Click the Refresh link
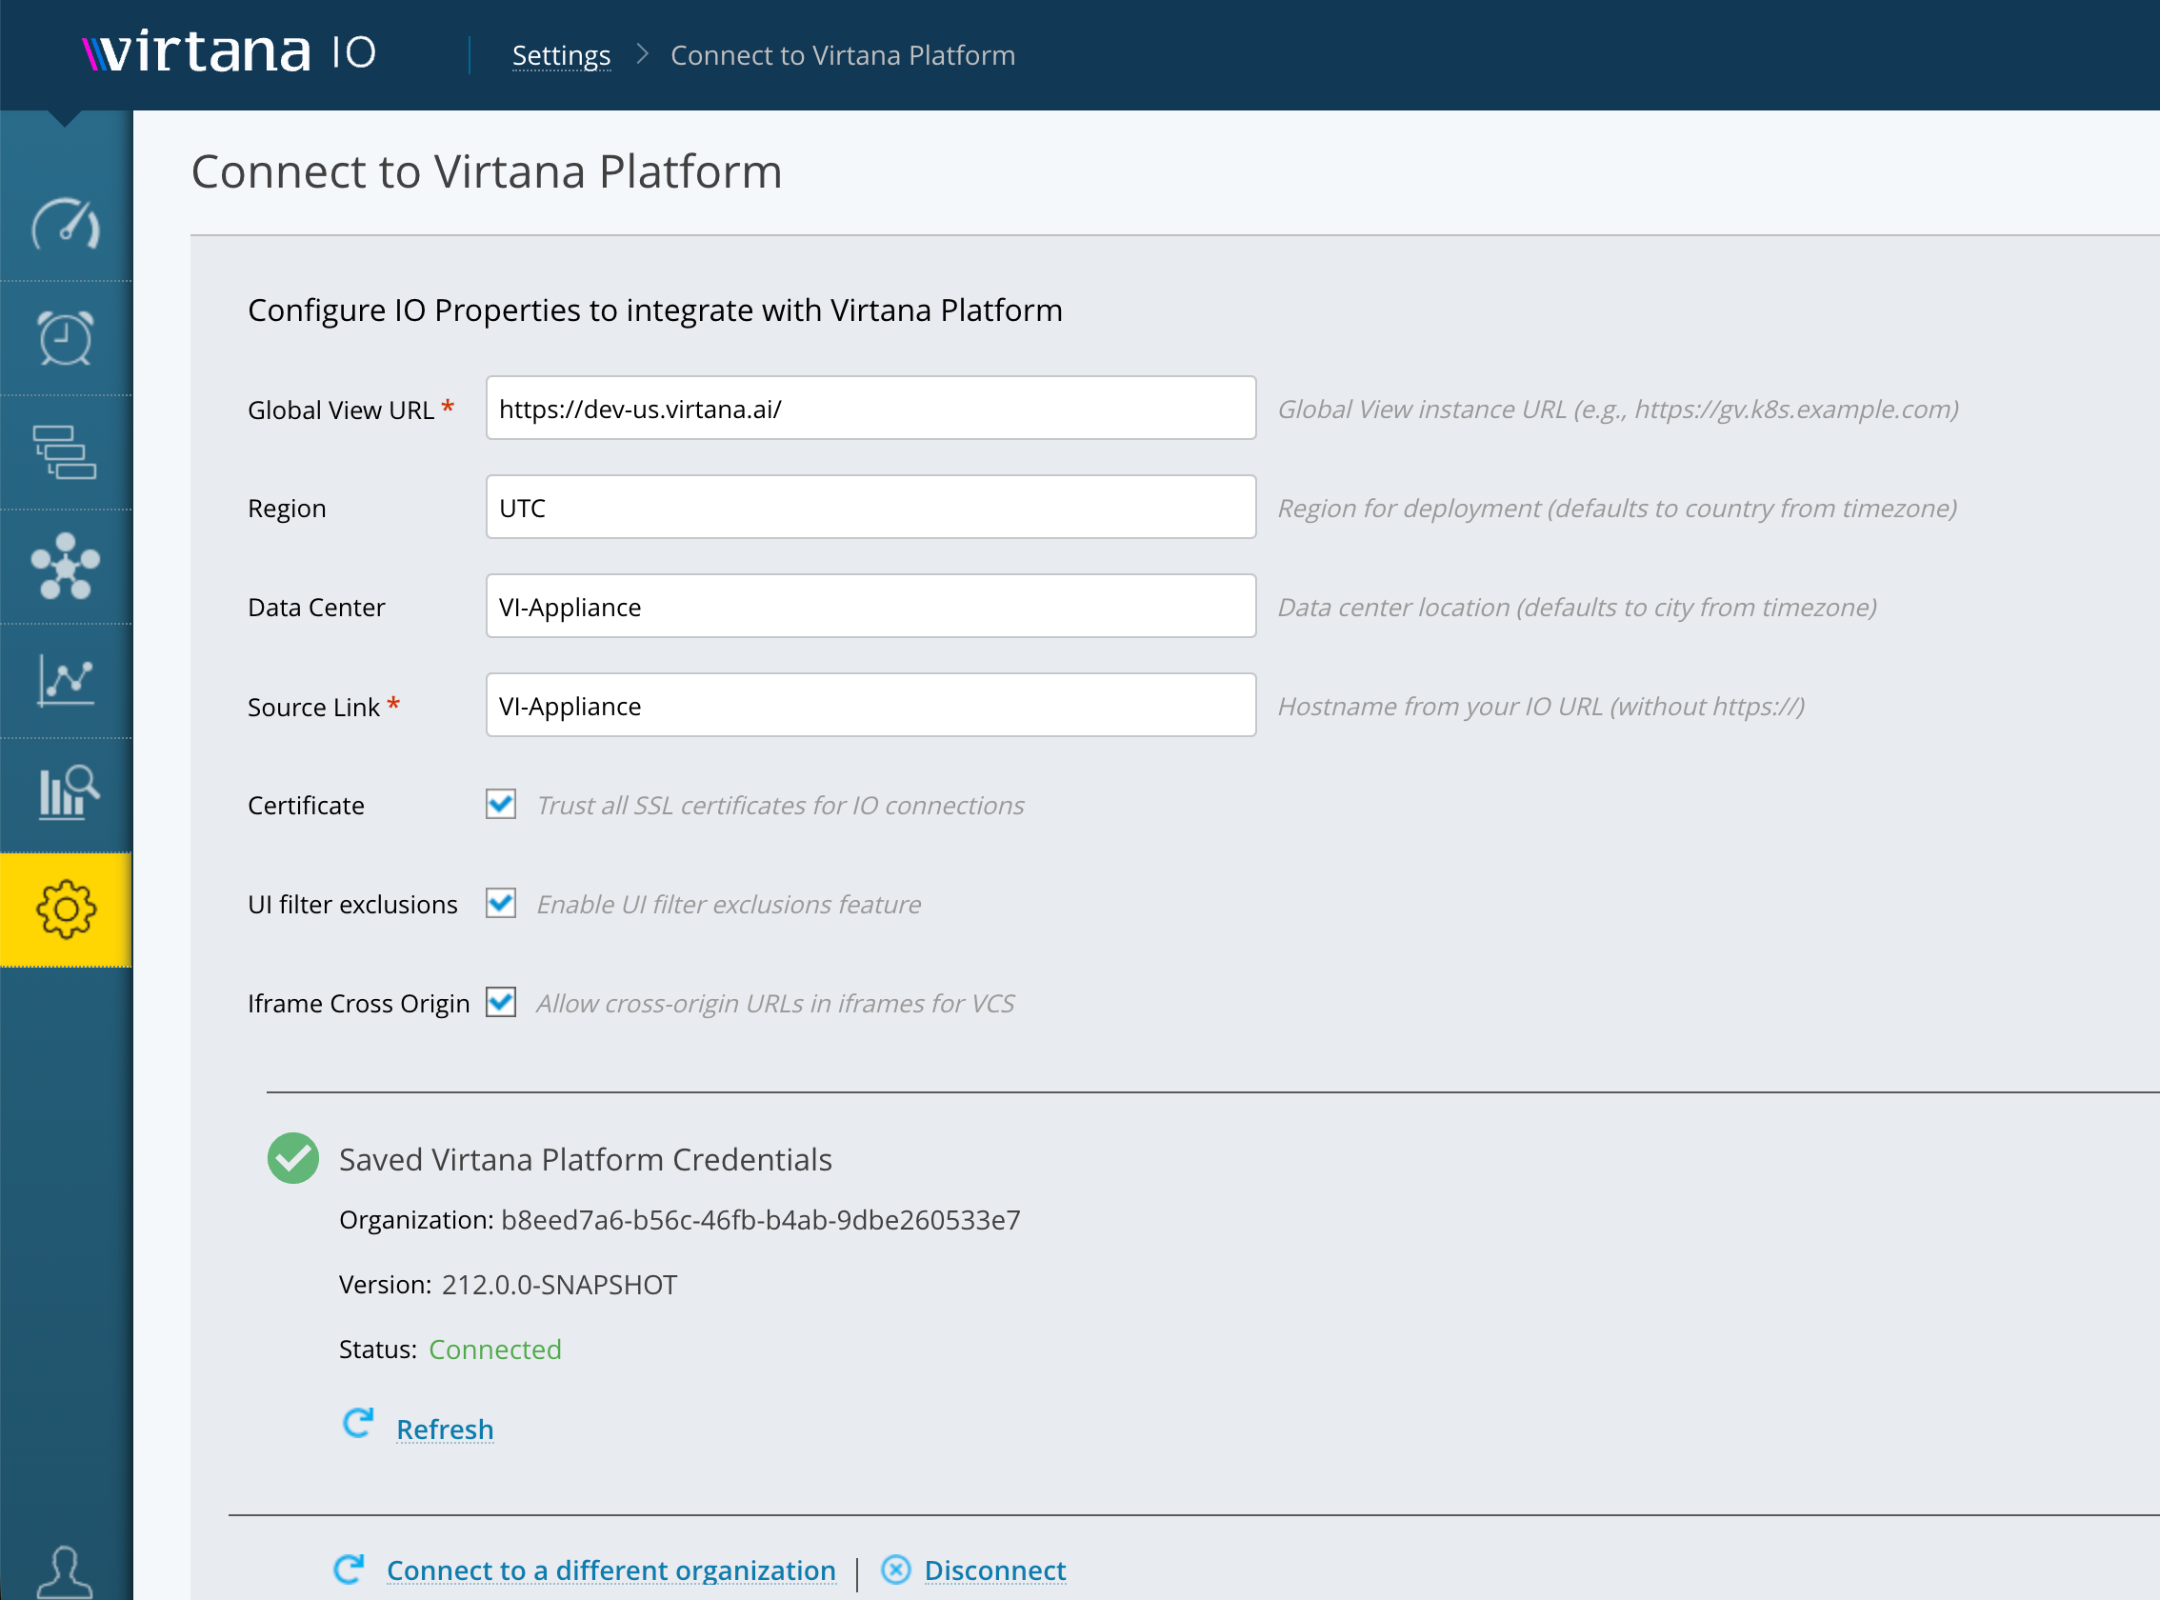Screen dimensions: 2160x1600 click(446, 1429)
